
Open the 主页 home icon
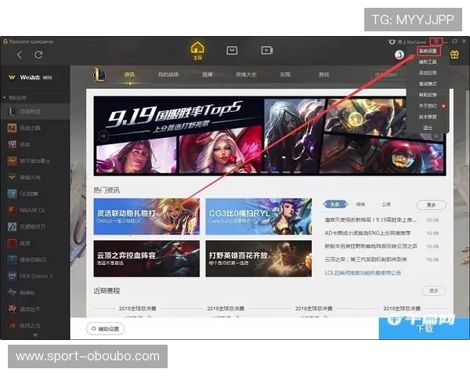tap(197, 51)
